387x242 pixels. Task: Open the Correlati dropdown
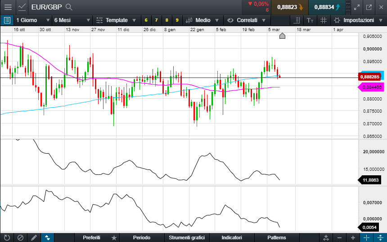click(x=247, y=20)
